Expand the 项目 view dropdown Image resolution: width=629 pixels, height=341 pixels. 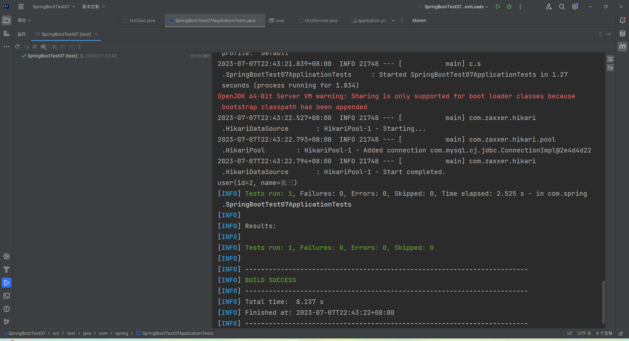(24, 20)
